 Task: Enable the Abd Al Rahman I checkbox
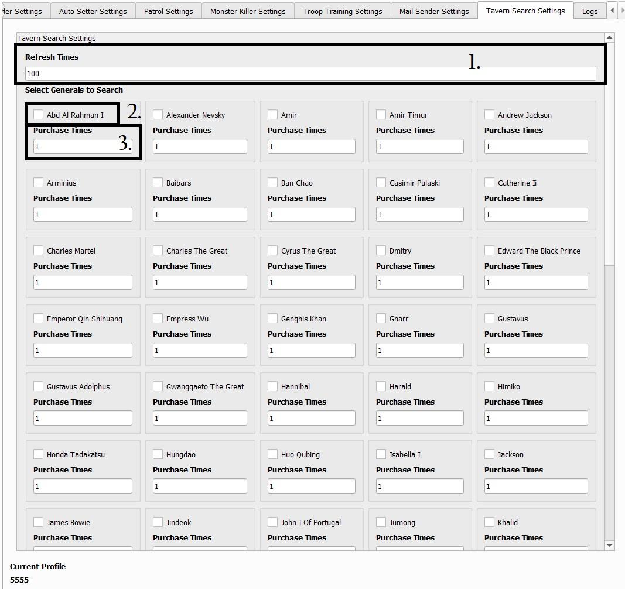pyautogui.click(x=39, y=115)
